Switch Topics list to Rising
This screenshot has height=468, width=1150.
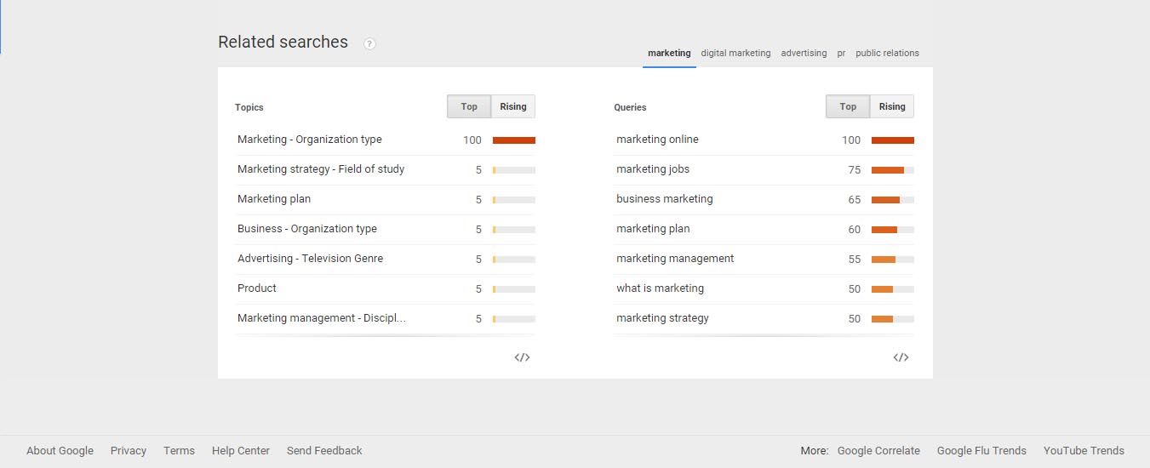(x=513, y=106)
